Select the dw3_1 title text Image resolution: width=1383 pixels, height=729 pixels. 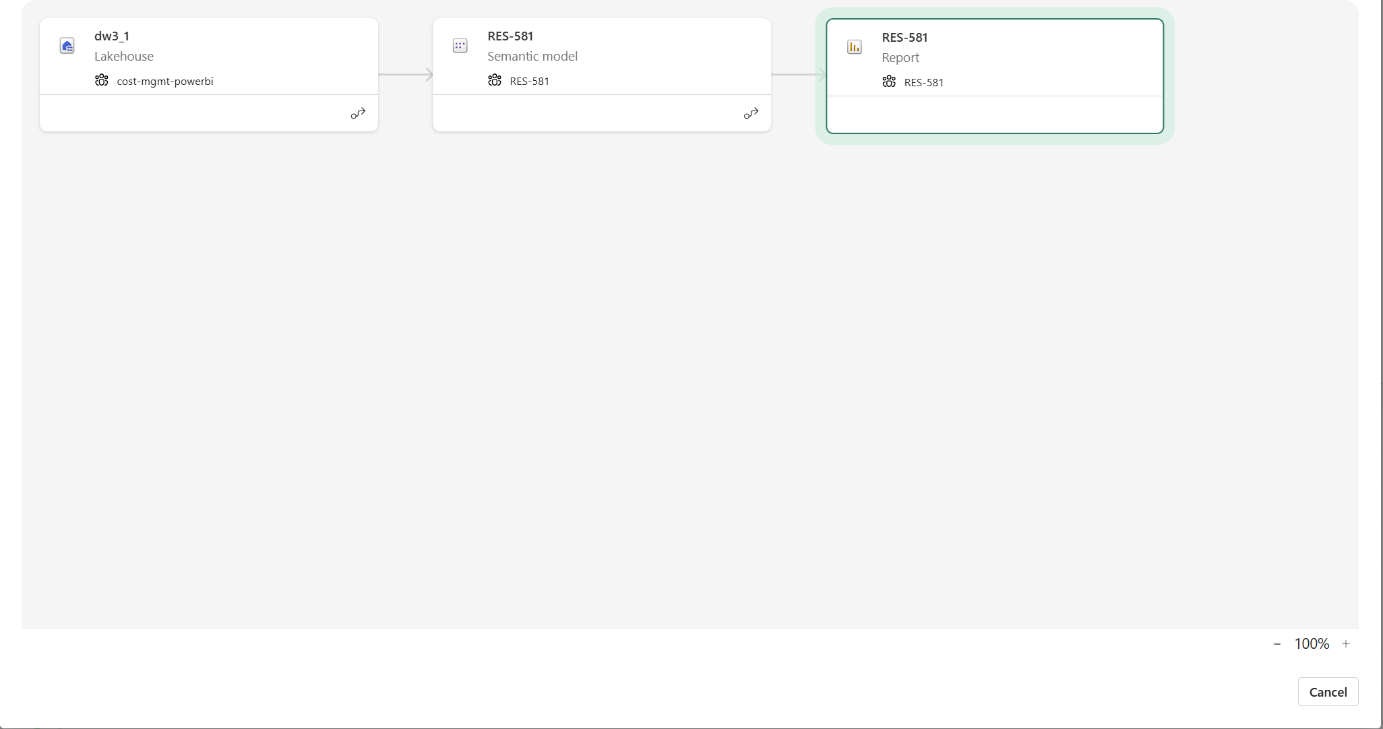pyautogui.click(x=112, y=36)
